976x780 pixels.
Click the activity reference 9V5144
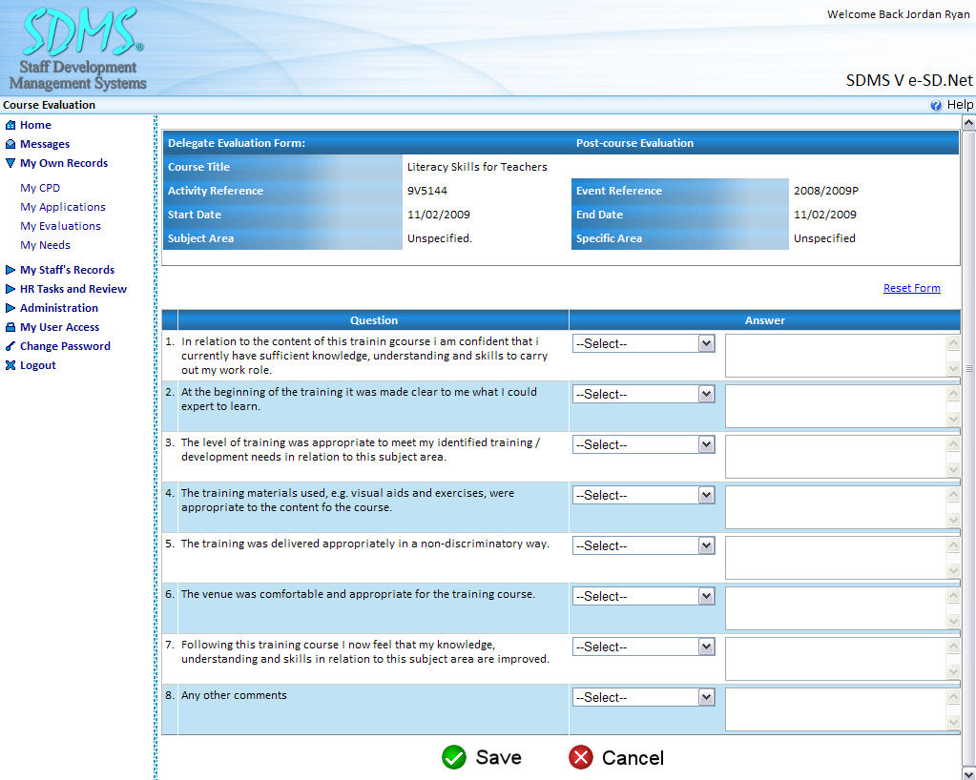pyautogui.click(x=427, y=191)
